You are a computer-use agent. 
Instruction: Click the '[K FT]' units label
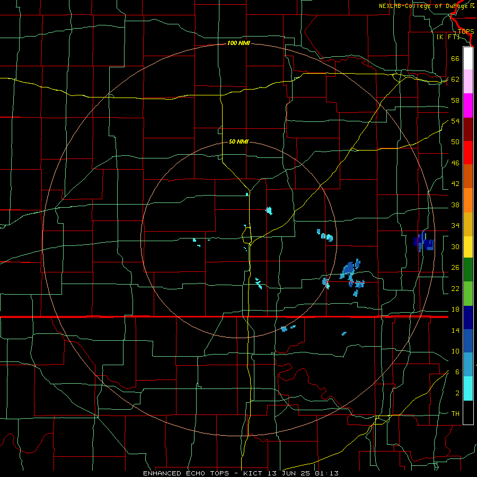coord(448,37)
